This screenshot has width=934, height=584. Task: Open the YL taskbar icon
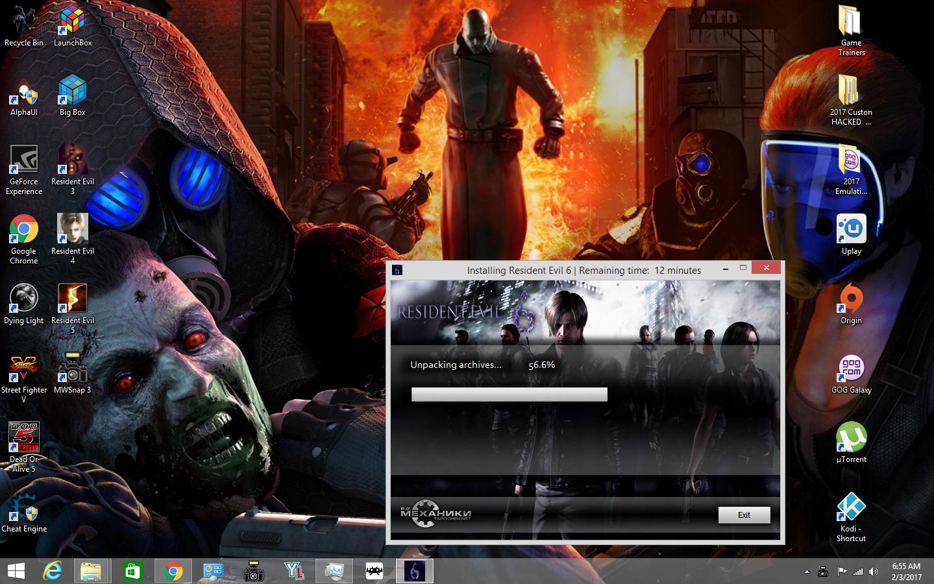tap(294, 571)
